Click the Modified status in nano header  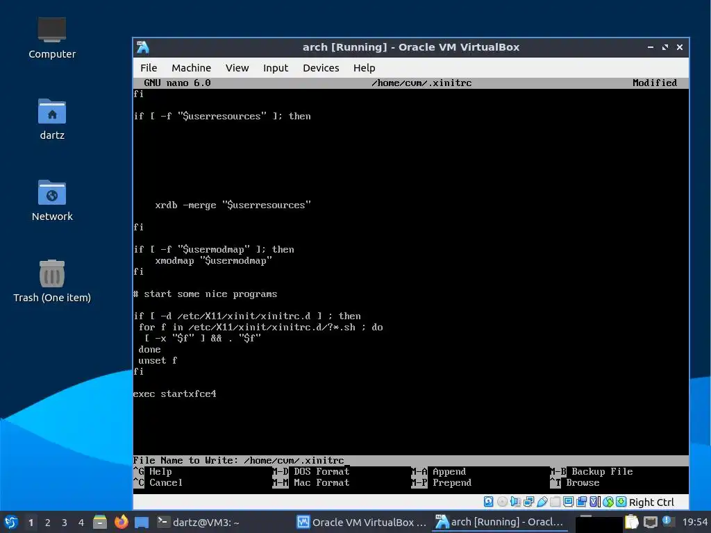(x=655, y=83)
